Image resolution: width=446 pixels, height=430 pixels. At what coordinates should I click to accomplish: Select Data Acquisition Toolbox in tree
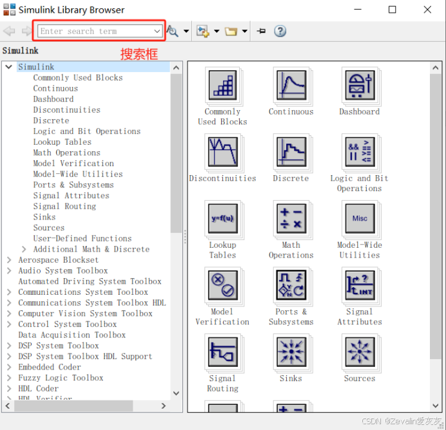coord(72,335)
